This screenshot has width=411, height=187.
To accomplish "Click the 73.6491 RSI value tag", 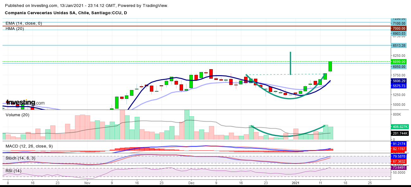I will pos(399,168).
